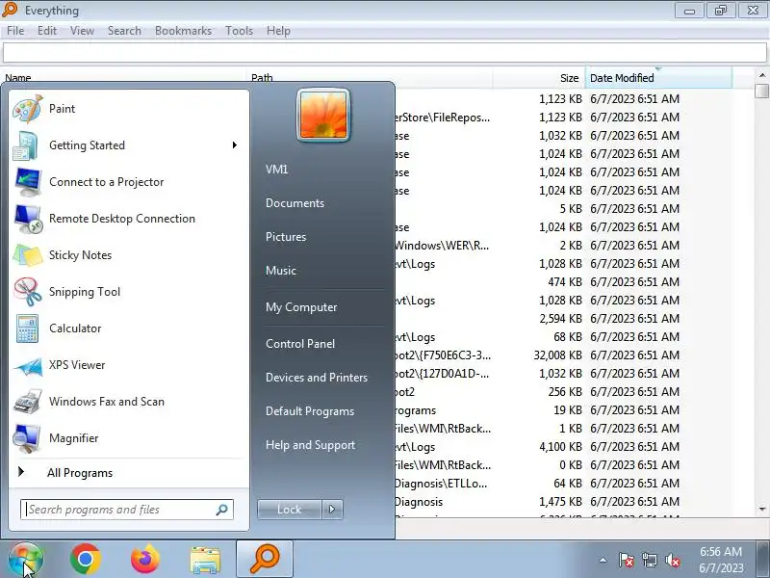Image resolution: width=770 pixels, height=578 pixels.
Task: Open Devices and Printers
Action: tap(317, 378)
